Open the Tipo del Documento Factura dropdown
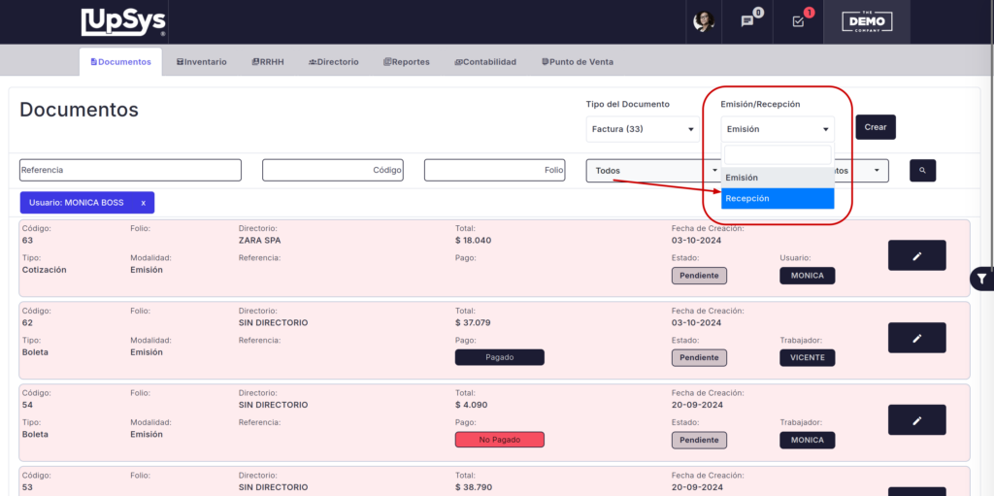Viewport: 994px width, 496px height. tap(643, 129)
